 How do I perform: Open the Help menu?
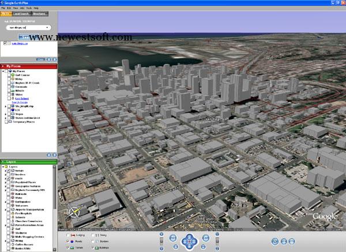pos(36,8)
